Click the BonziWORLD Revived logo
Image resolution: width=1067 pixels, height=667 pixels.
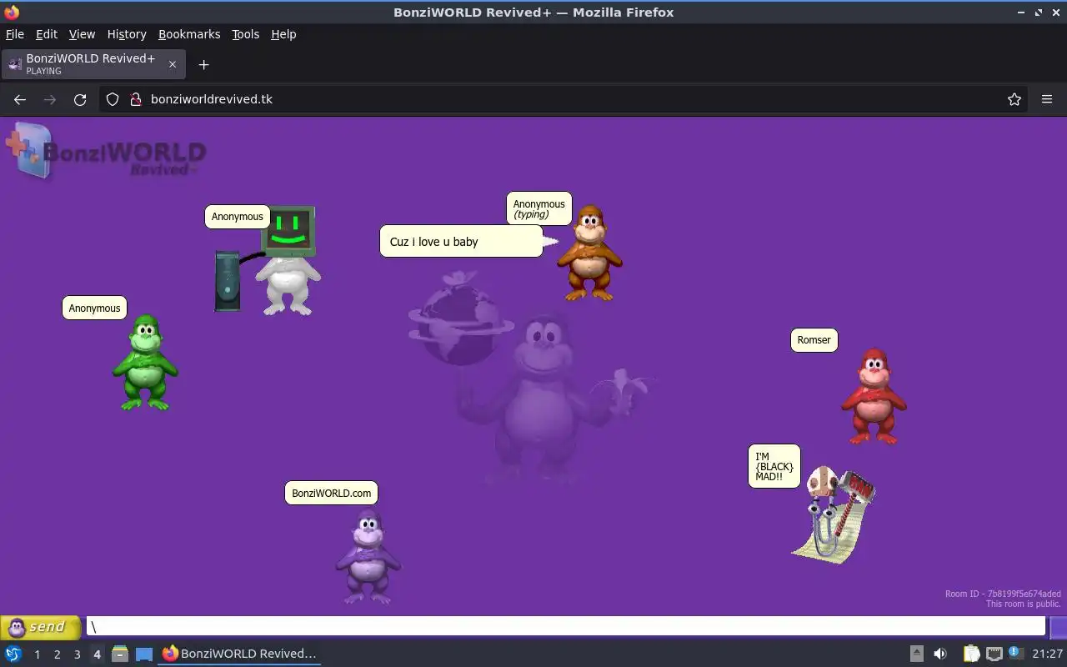pos(107,152)
